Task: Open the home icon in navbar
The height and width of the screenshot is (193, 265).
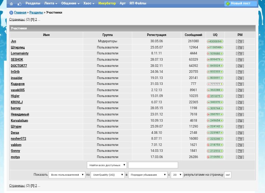Action: pyautogui.click(x=11, y=4)
